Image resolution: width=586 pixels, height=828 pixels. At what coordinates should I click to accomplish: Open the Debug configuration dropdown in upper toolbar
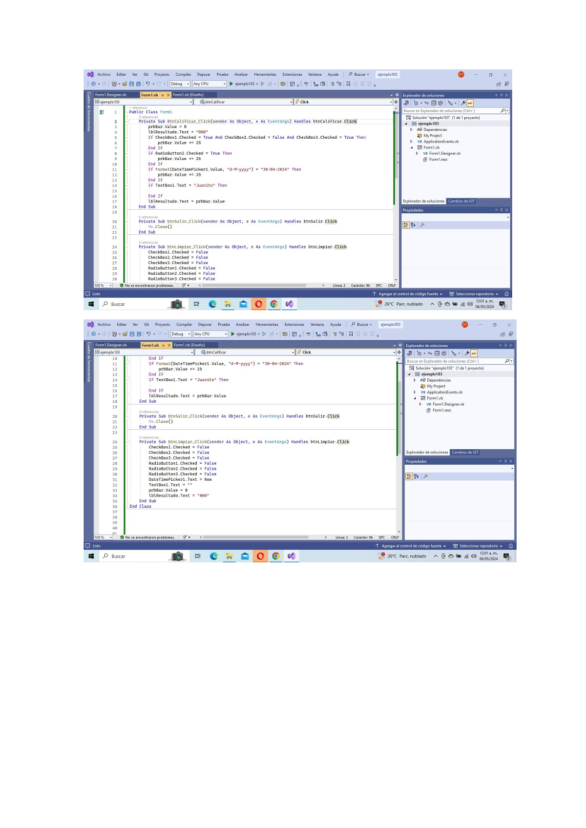(x=180, y=84)
